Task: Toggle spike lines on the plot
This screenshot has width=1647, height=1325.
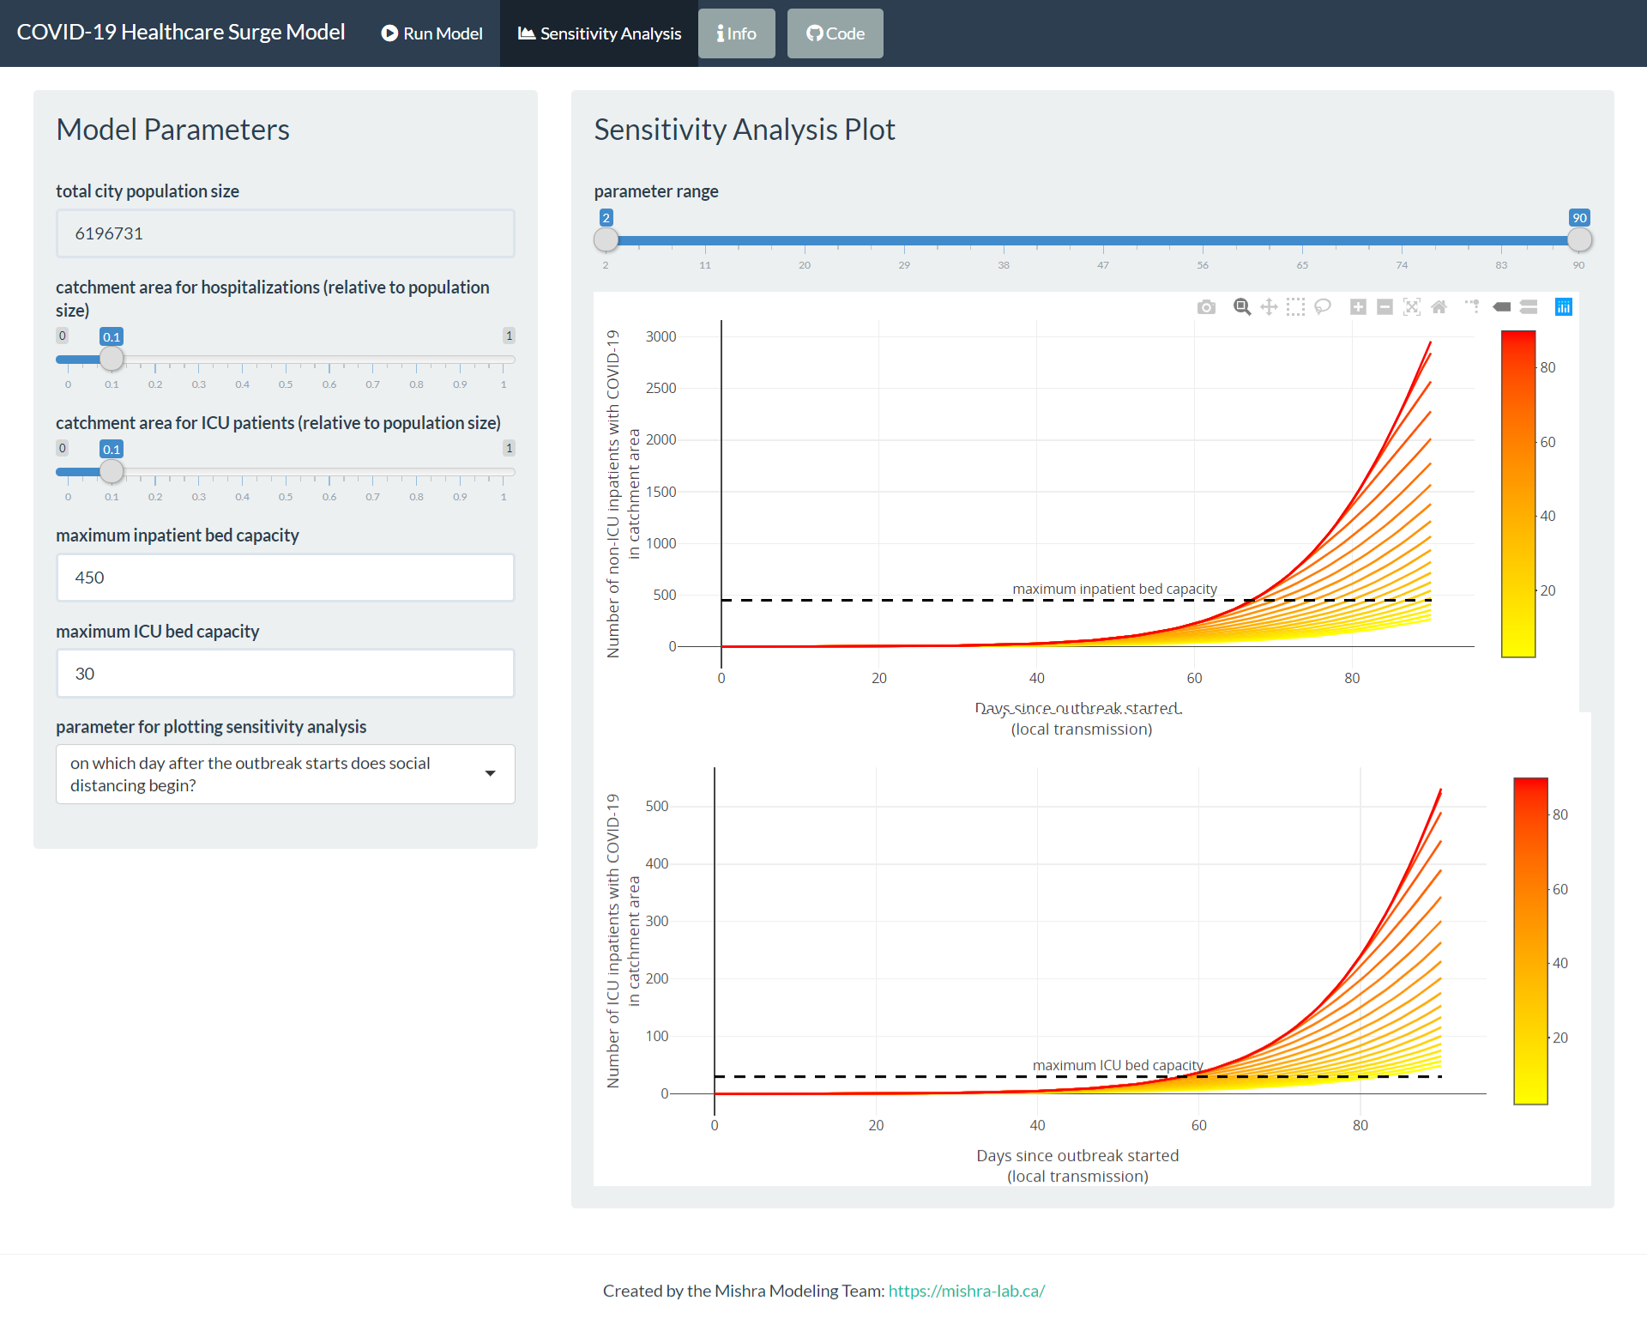Action: [x=1473, y=307]
